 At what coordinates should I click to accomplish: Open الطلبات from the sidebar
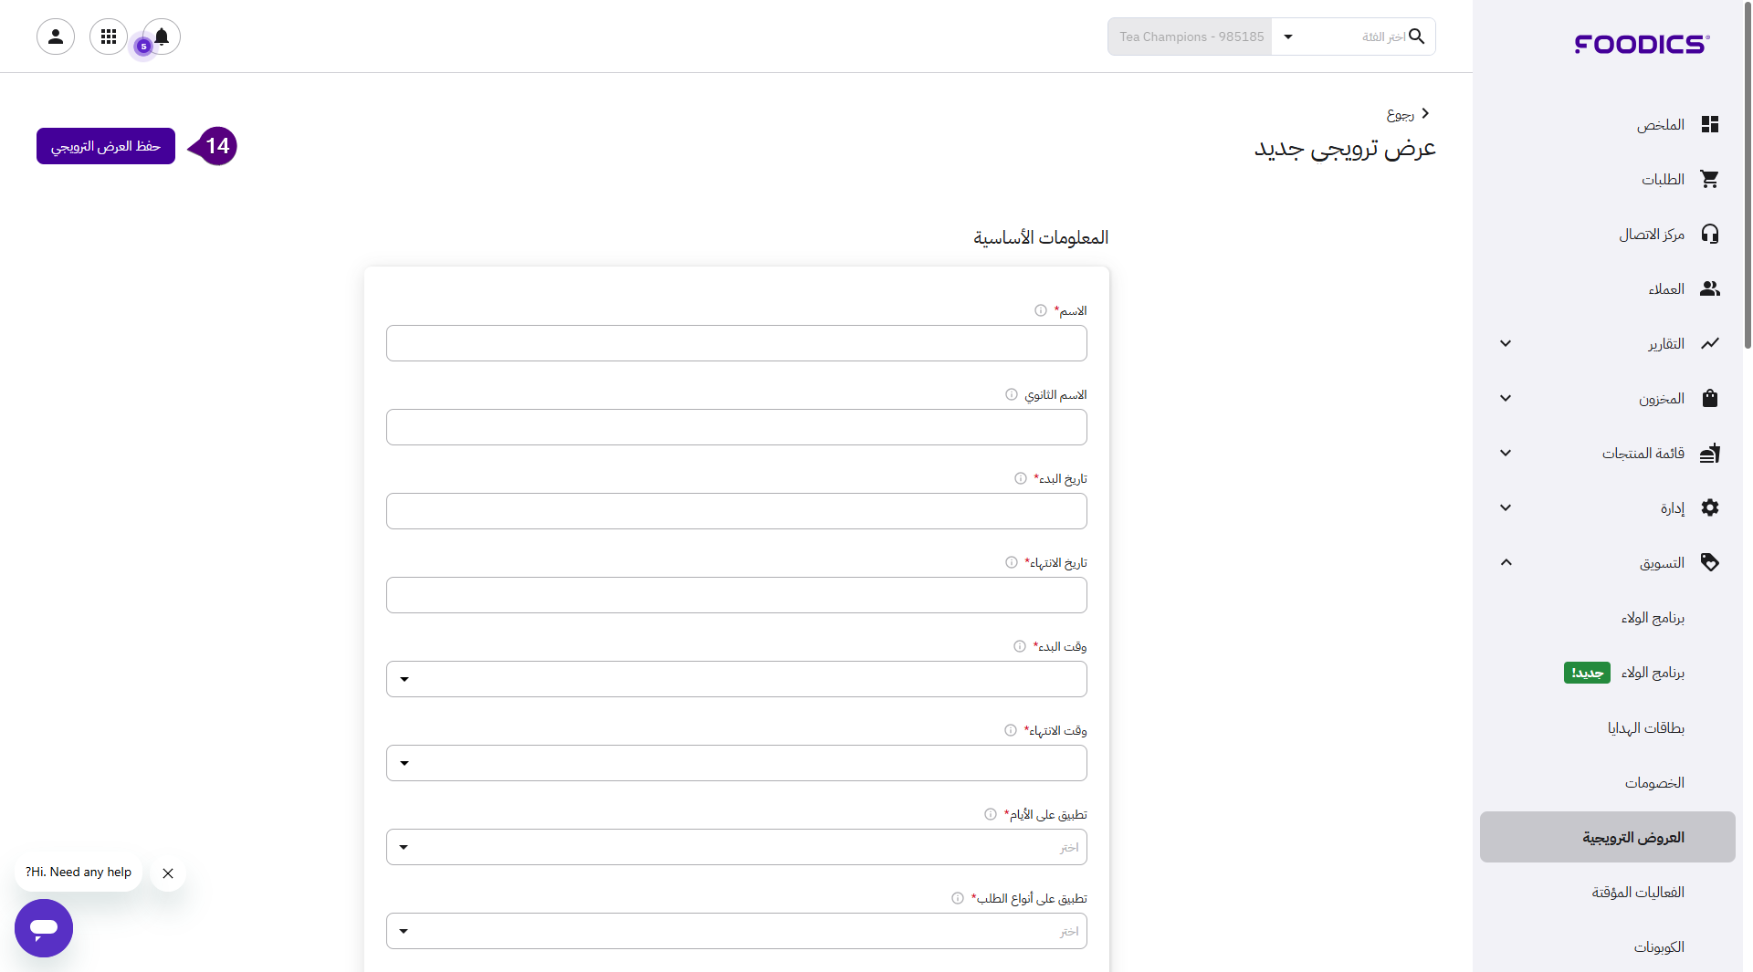click(x=1663, y=179)
